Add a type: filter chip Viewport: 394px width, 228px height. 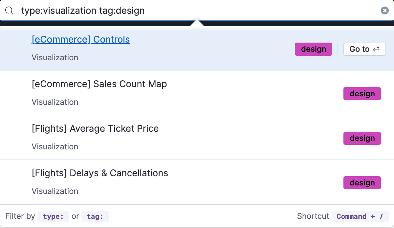[x=53, y=216]
